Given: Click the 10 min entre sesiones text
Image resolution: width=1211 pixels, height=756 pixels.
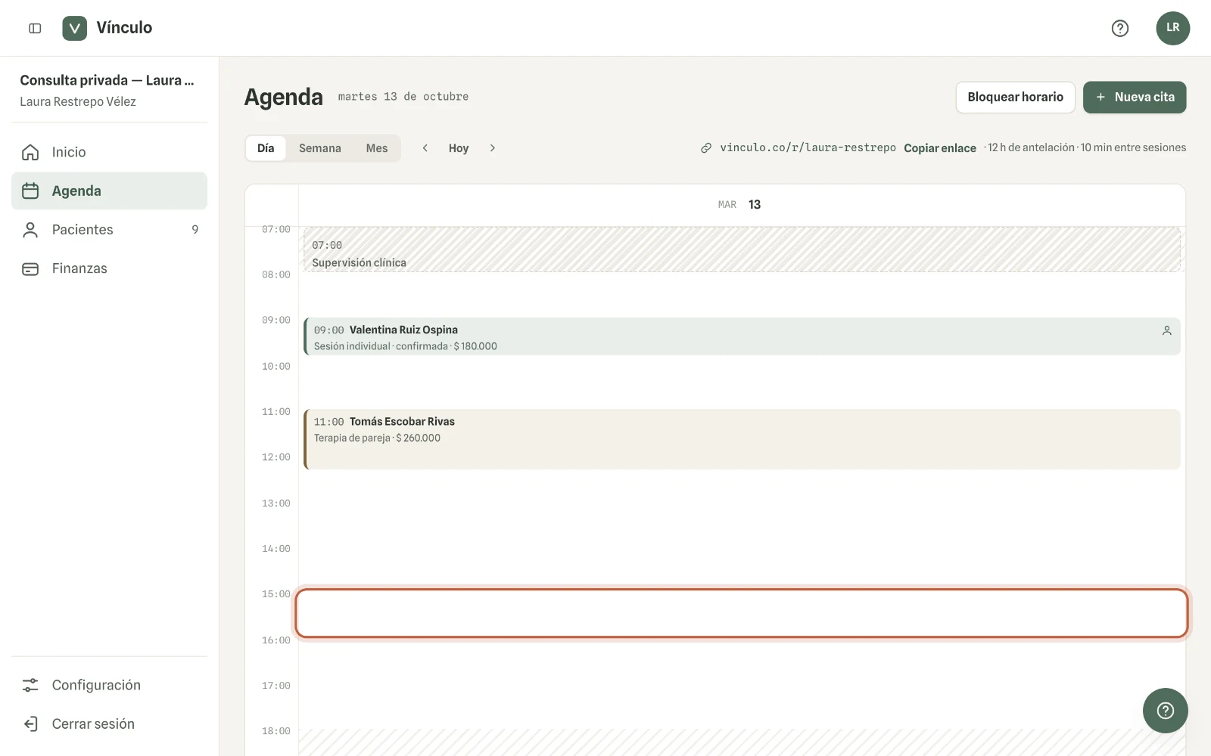Looking at the screenshot, I should pyautogui.click(x=1133, y=147).
